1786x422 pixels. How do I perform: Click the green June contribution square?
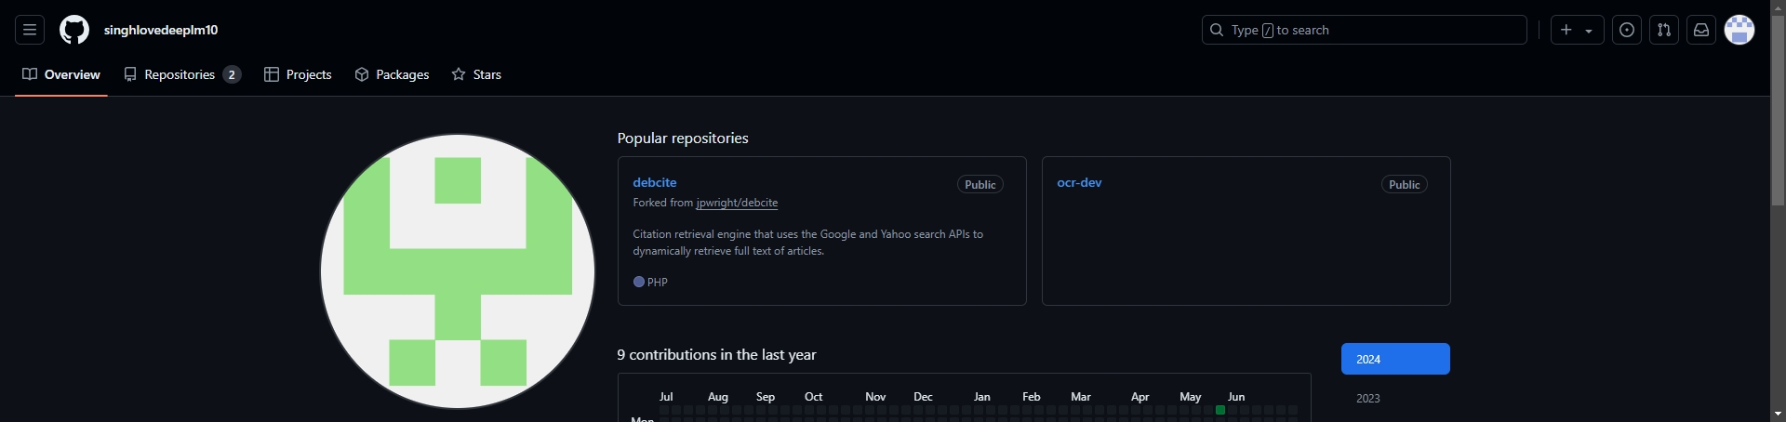[x=1220, y=410]
